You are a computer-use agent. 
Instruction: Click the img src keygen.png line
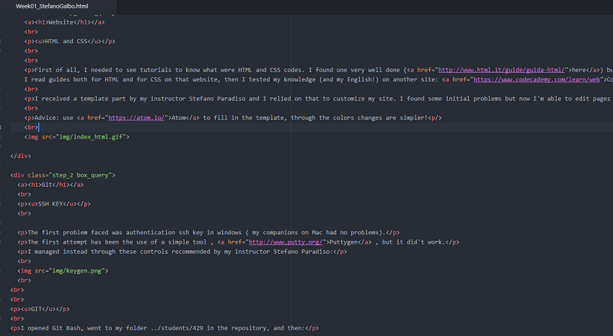(63, 271)
